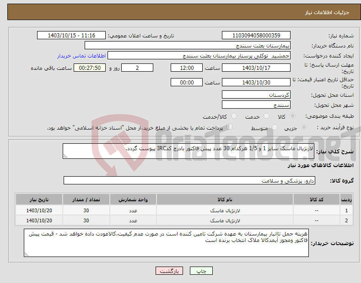Click the general description text area
This screenshot has width=361, height=283.
[189, 151]
